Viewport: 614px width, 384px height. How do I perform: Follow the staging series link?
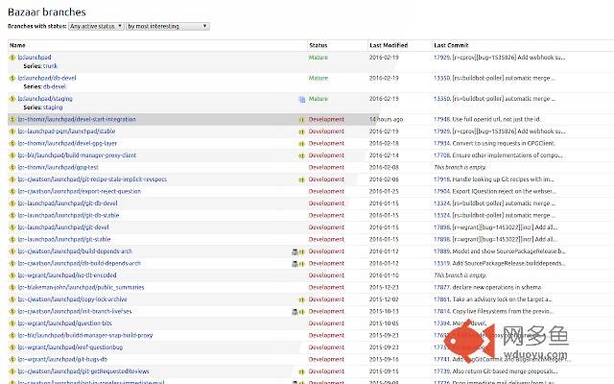tap(53, 107)
